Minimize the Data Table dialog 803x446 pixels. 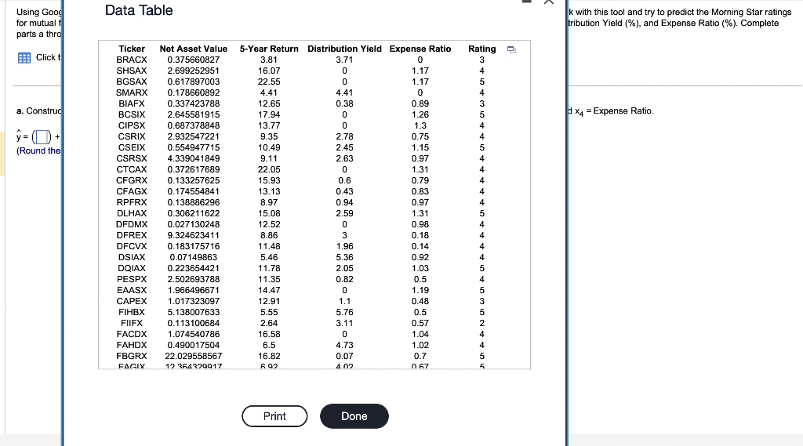(526, 2)
